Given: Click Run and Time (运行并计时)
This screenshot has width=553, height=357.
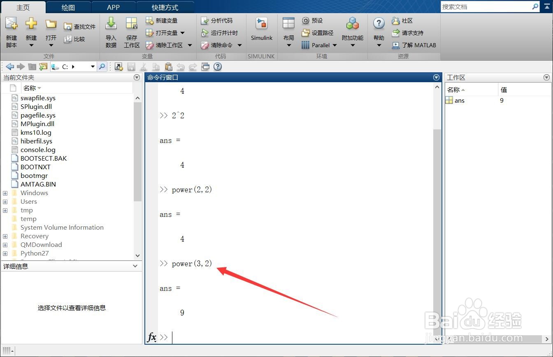Looking at the screenshot, I should [x=219, y=33].
